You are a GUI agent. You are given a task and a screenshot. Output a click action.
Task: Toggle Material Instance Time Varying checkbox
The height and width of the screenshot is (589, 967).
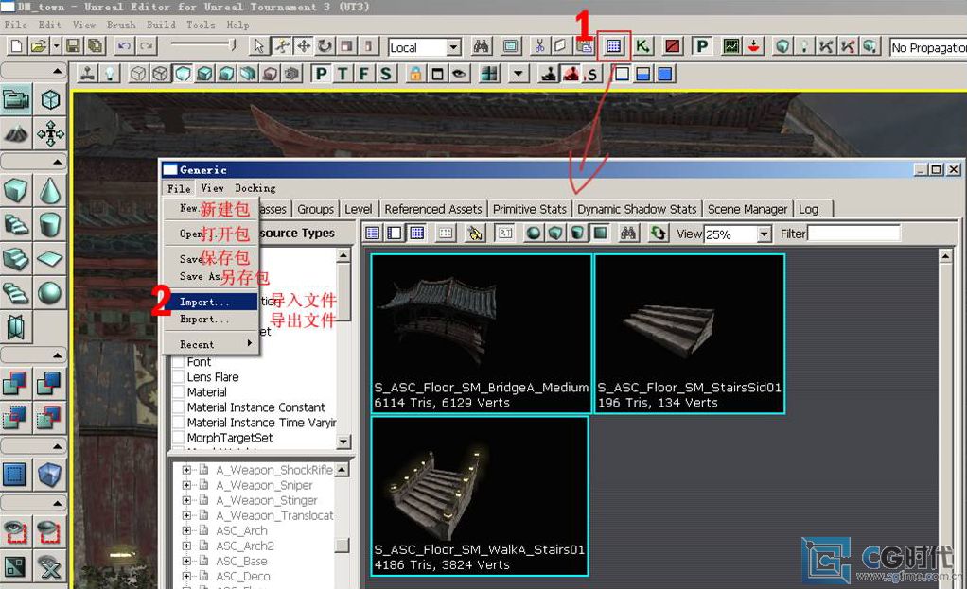178,423
